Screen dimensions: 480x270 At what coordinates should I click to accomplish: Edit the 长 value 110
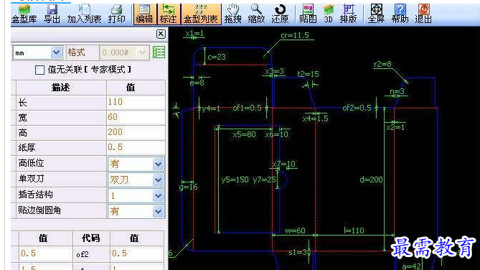click(x=136, y=102)
